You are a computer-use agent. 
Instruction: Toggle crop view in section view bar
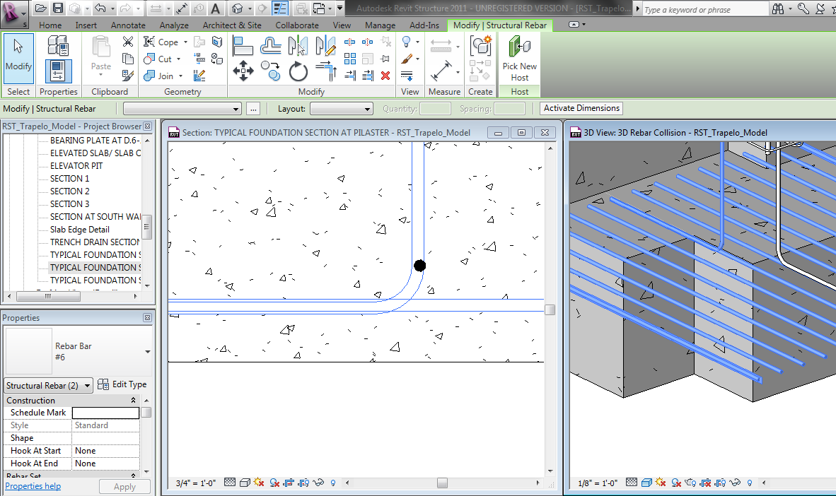pos(289,482)
